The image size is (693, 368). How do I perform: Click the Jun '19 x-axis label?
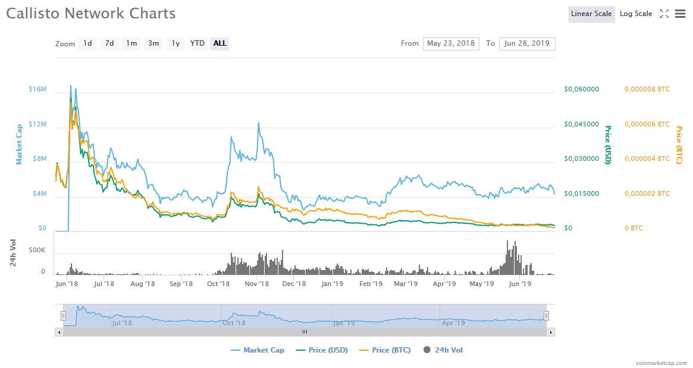[x=520, y=284]
